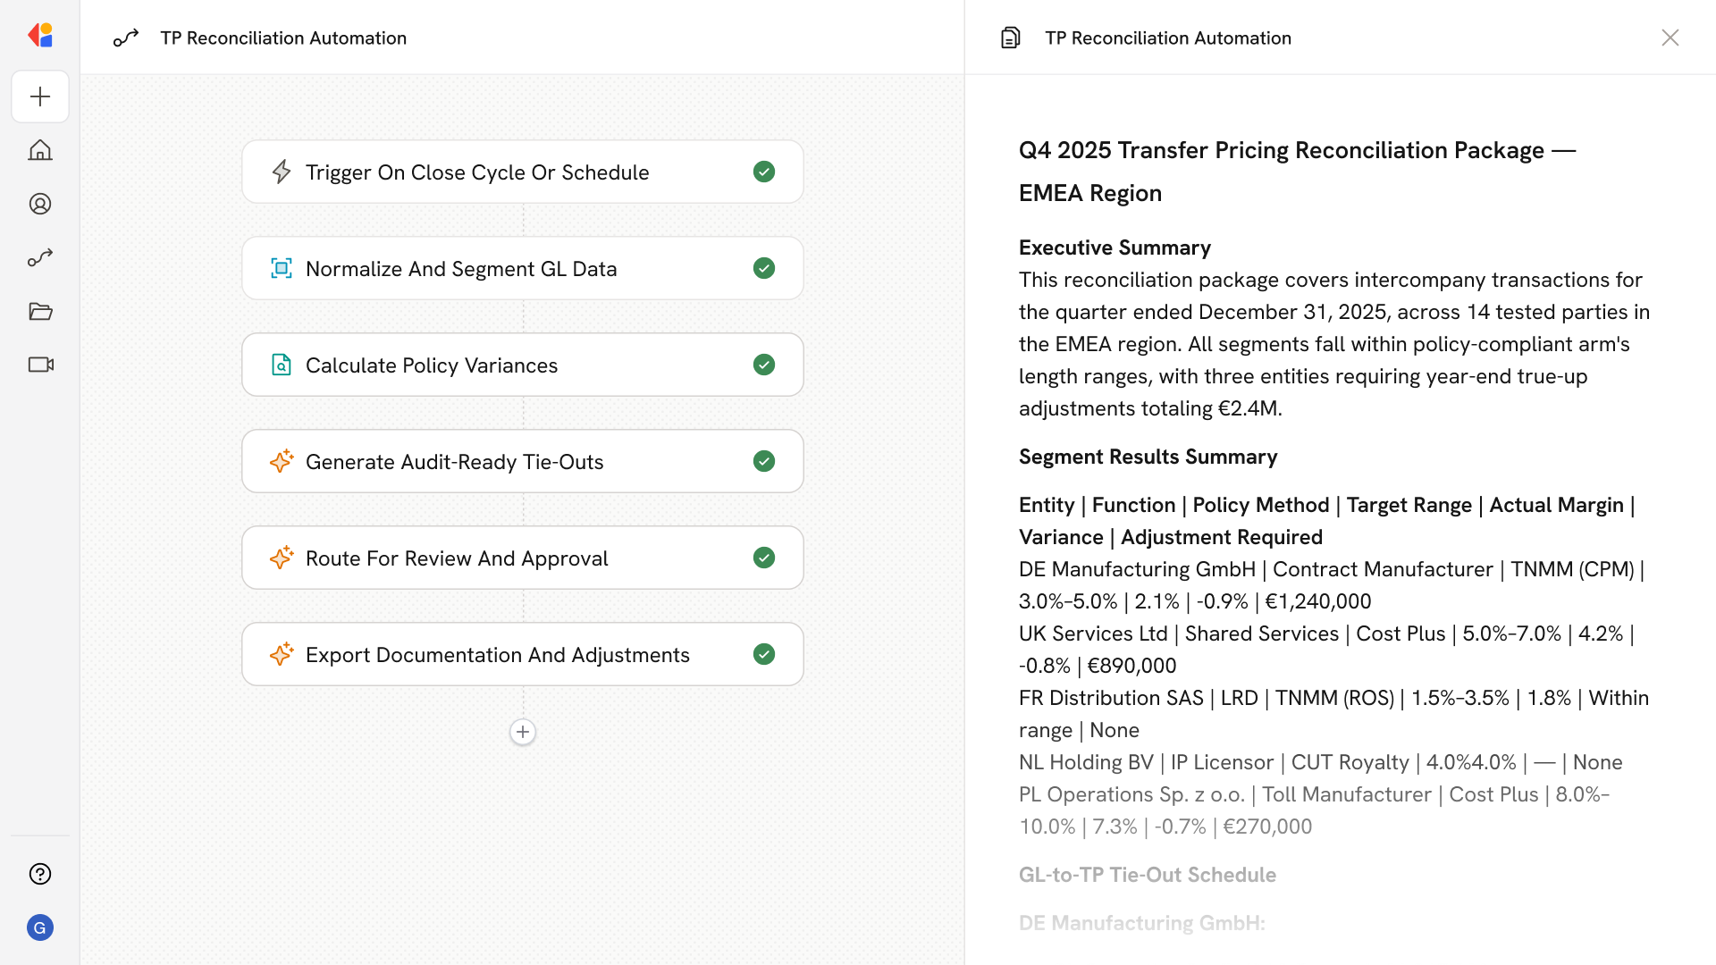Viewport: 1716px width, 965px height.
Task: Open the user profile circle icon
Action: (x=40, y=204)
